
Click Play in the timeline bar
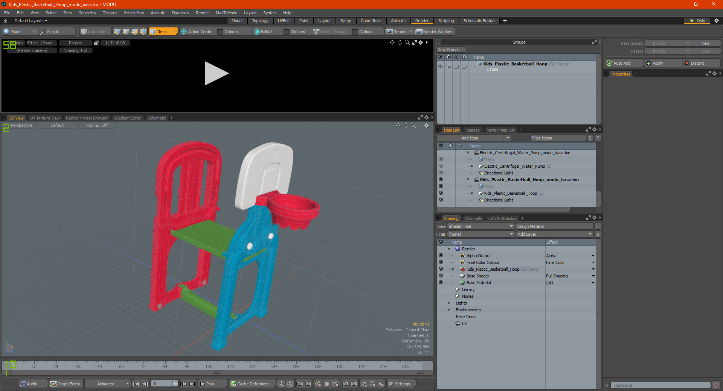click(212, 384)
